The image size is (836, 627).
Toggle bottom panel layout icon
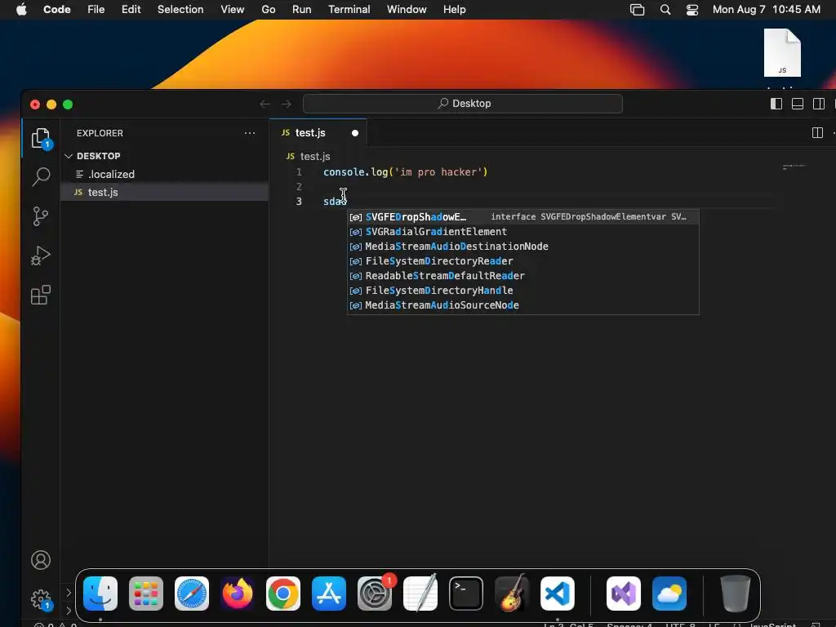click(798, 104)
